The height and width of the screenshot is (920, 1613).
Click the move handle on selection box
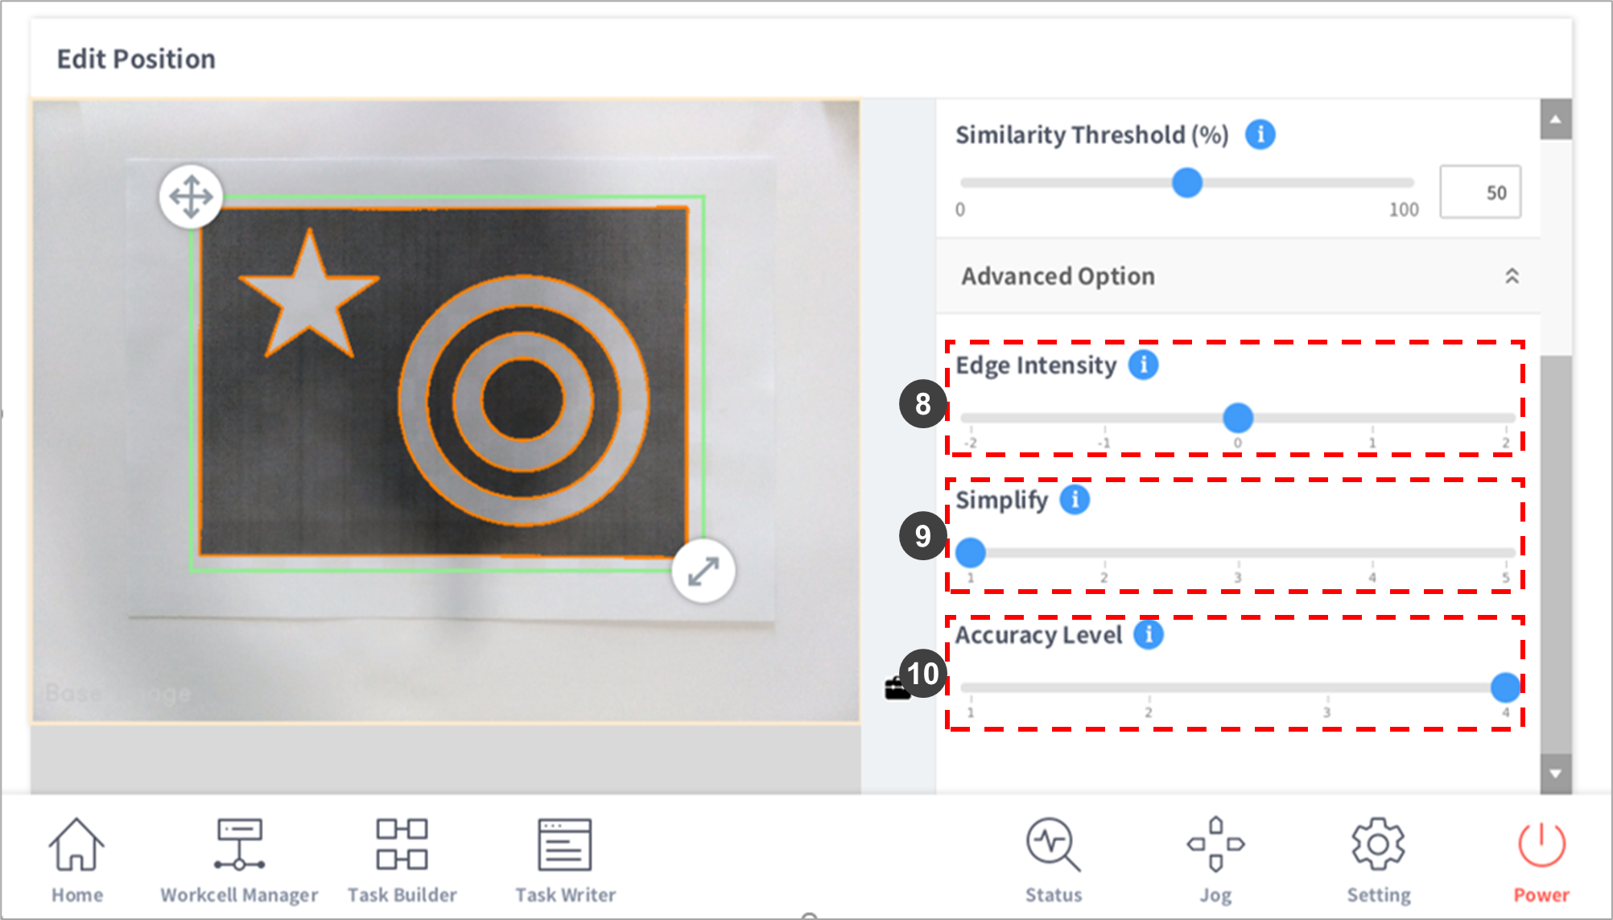click(x=191, y=196)
